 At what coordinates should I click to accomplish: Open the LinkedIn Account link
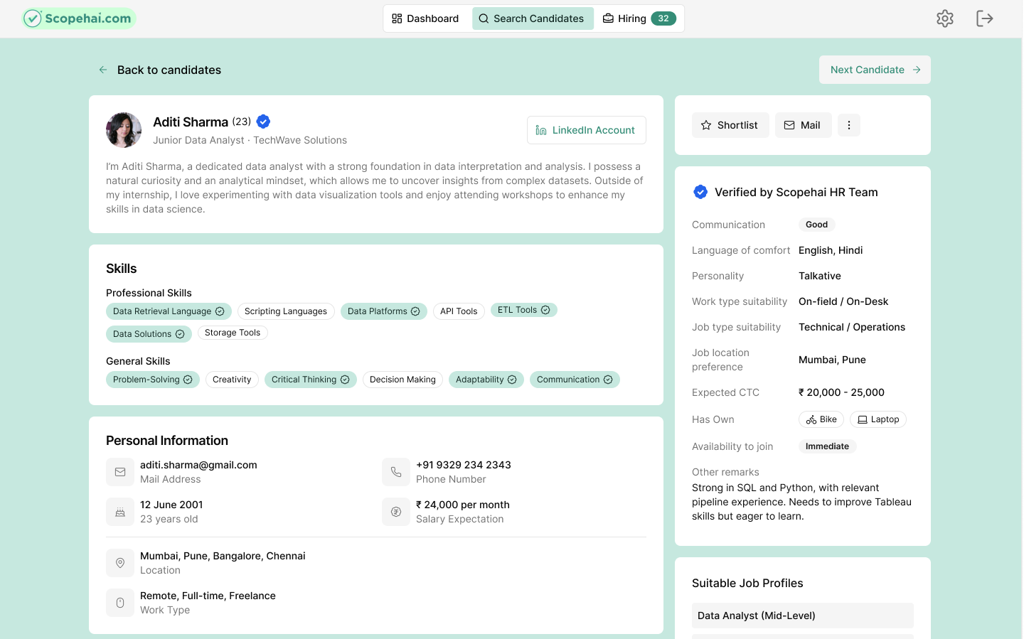tap(586, 130)
